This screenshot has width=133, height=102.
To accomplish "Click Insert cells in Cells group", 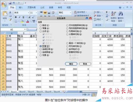I will (x=98, y=12).
